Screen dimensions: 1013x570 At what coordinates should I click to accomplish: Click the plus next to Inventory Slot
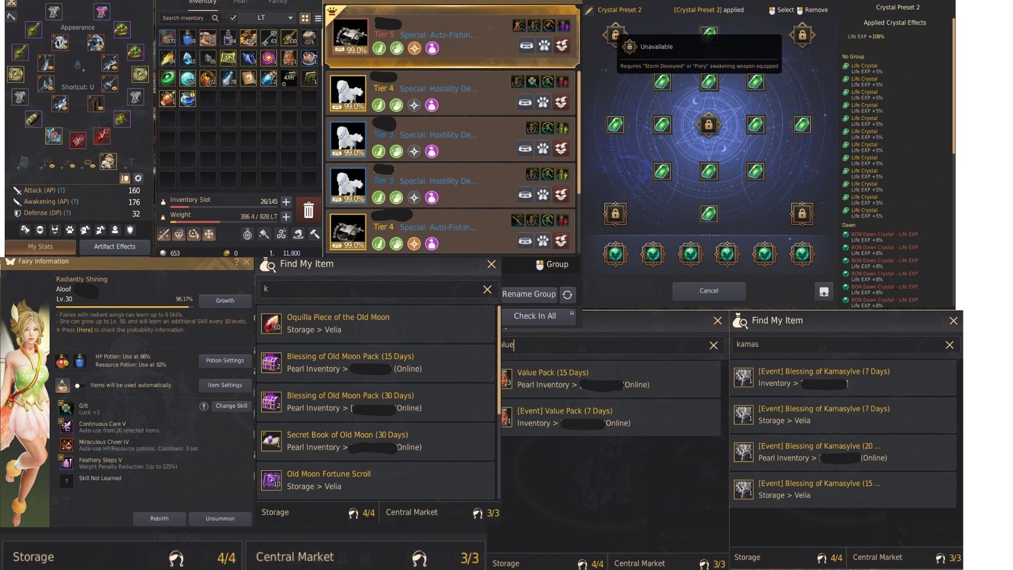[x=286, y=202]
